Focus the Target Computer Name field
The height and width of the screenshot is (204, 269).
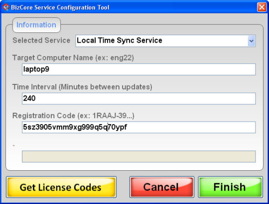(x=138, y=69)
